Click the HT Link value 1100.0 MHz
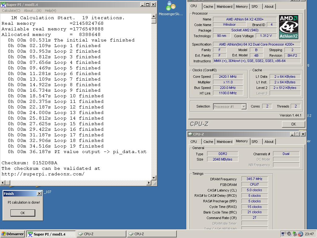 coord(228,93)
